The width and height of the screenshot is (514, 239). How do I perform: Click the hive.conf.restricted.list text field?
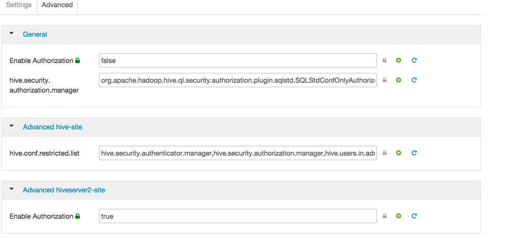pos(238,153)
